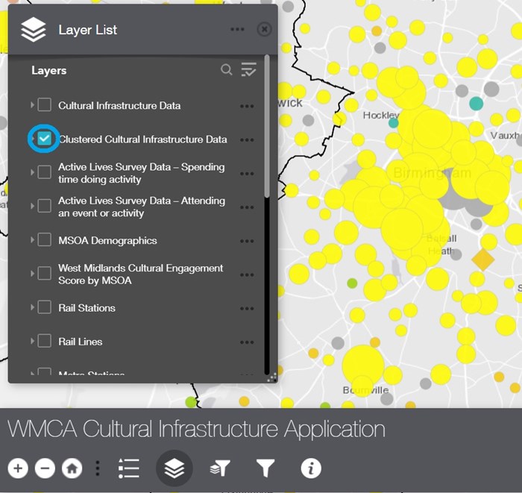Search layers with magnifier icon
This screenshot has width=522, height=493.
point(226,70)
